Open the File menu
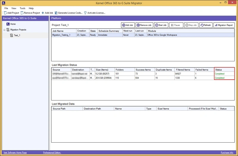This screenshot has width=238, height=156. 6,8
